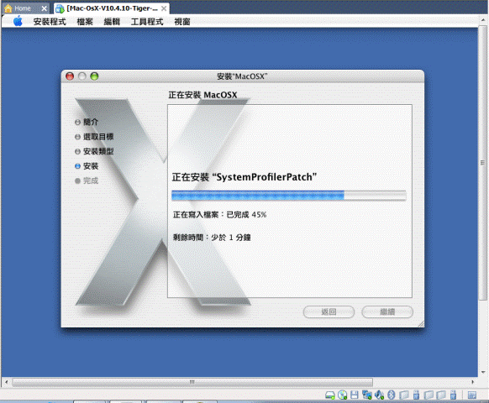Click the sound card status icon
The height and width of the screenshot is (403, 489).
pyautogui.click(x=379, y=395)
